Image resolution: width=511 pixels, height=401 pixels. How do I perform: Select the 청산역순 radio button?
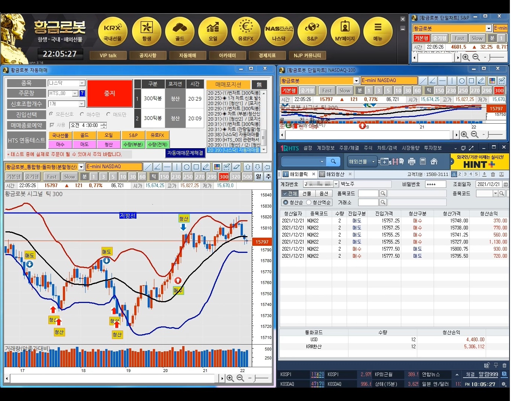click(x=309, y=202)
